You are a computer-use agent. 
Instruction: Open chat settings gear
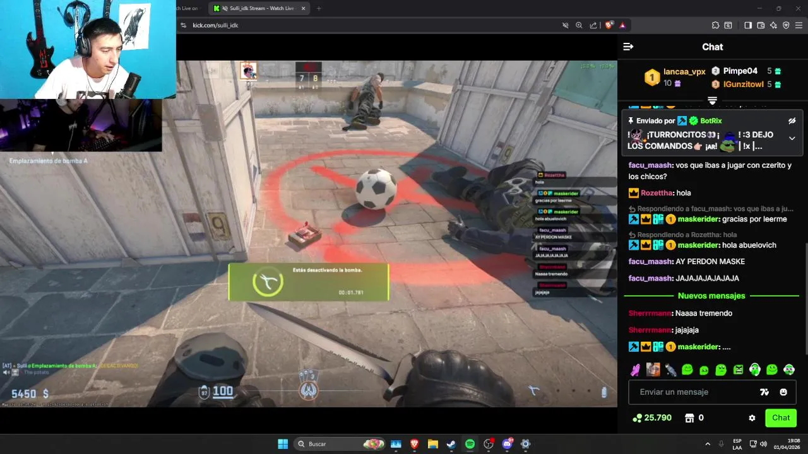pyautogui.click(x=752, y=418)
